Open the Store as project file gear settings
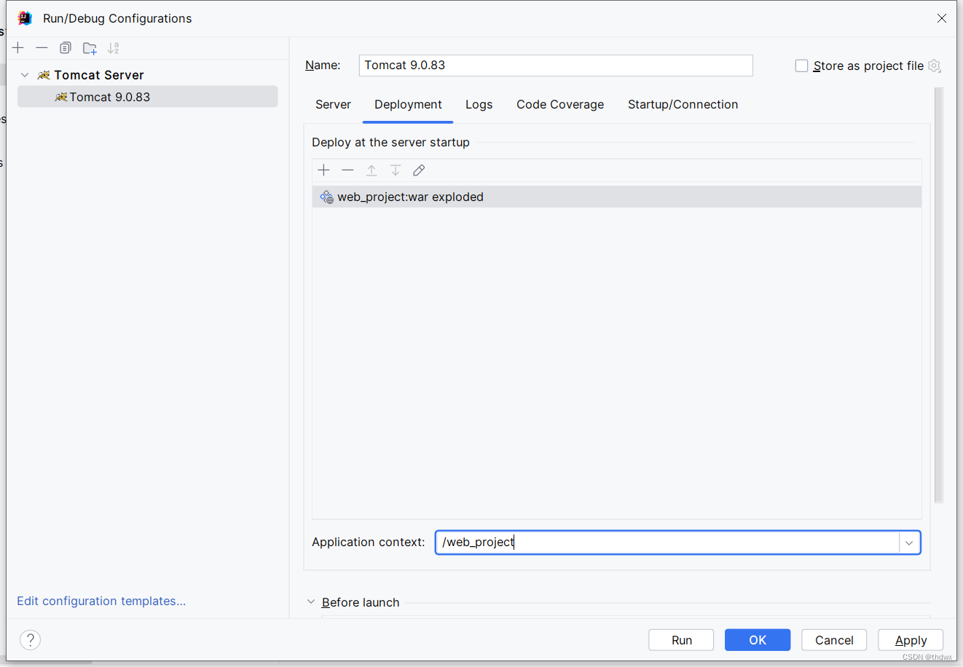 click(935, 66)
